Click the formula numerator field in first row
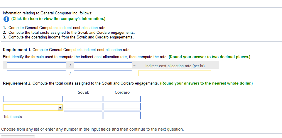282x138 pixels. click(37, 65)
